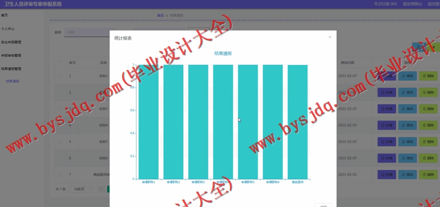The image size is (440, 207).
Task: Click the 高级医师 x-axis label
Action: tap(298, 182)
